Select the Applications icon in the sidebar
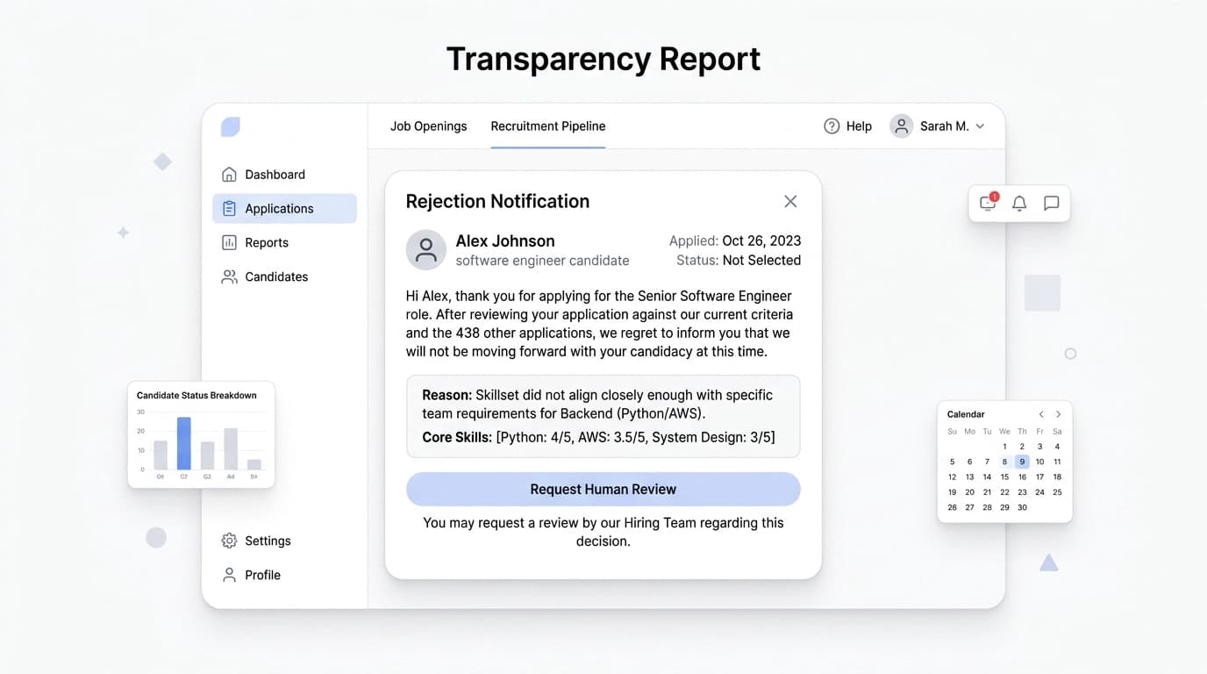The image size is (1207, 674). click(x=230, y=208)
